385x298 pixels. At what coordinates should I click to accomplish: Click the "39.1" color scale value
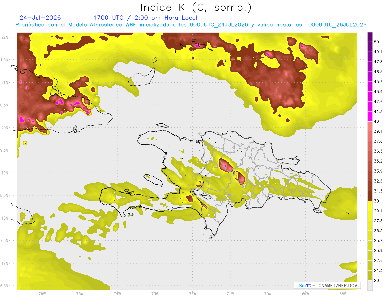tap(378, 131)
